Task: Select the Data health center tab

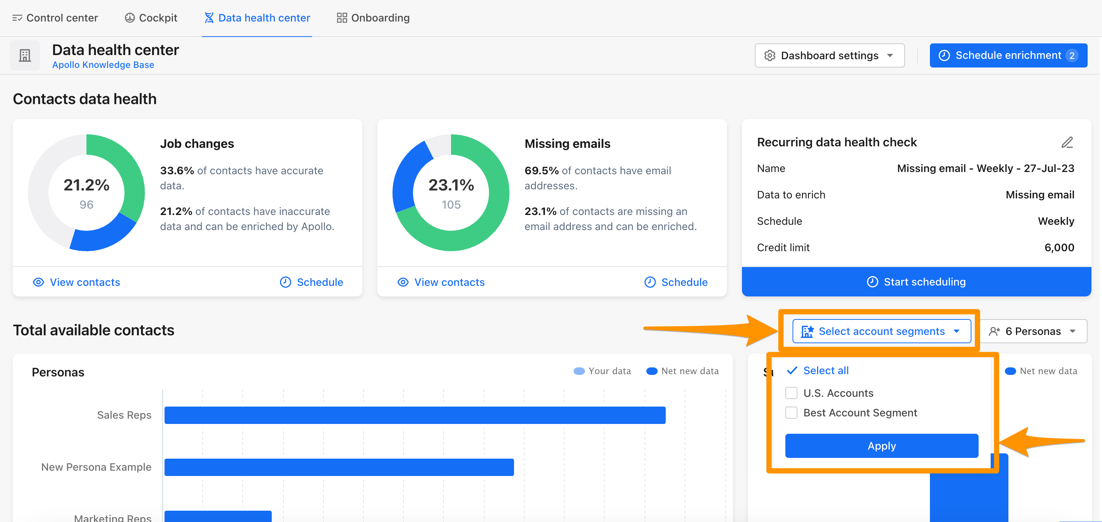Action: click(257, 18)
